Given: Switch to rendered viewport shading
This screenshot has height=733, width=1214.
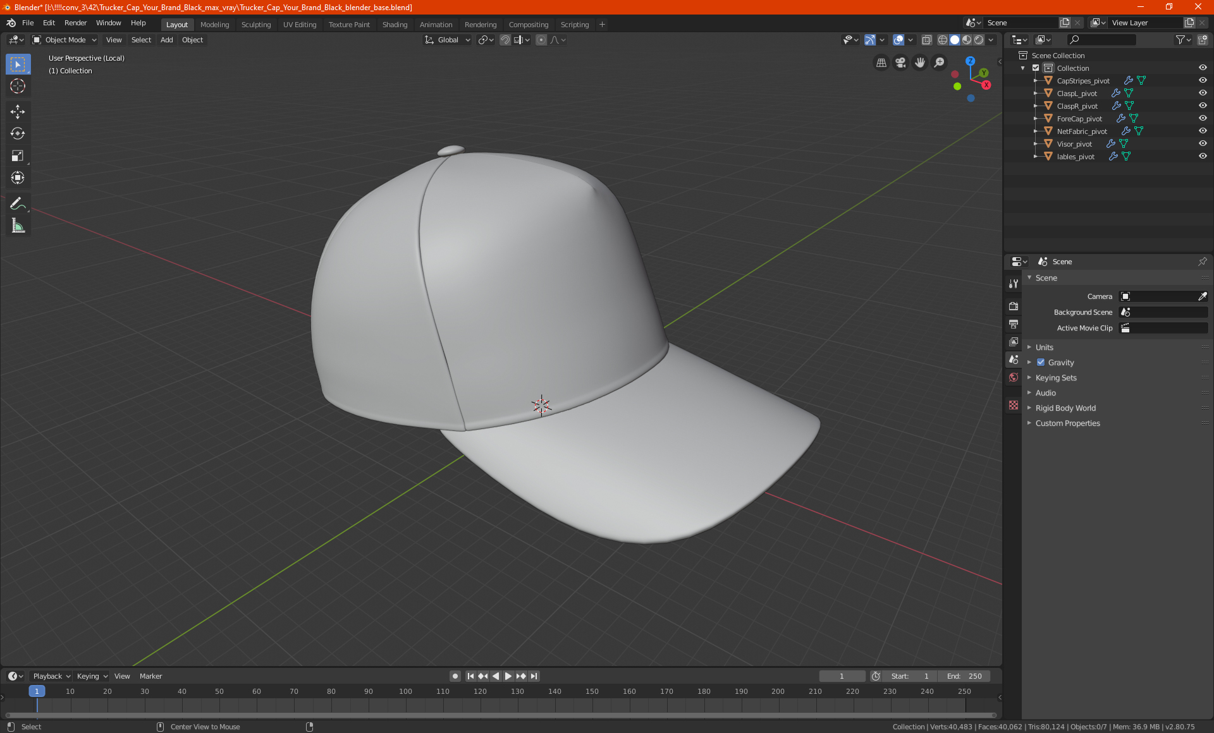Looking at the screenshot, I should click(x=979, y=40).
